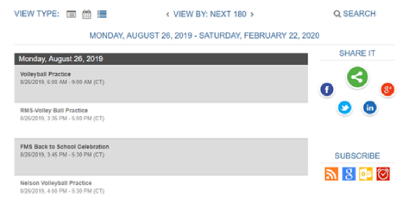Screen dimensions: 409x209
Task: Share the calendar on Google Plus
Action: click(x=387, y=89)
